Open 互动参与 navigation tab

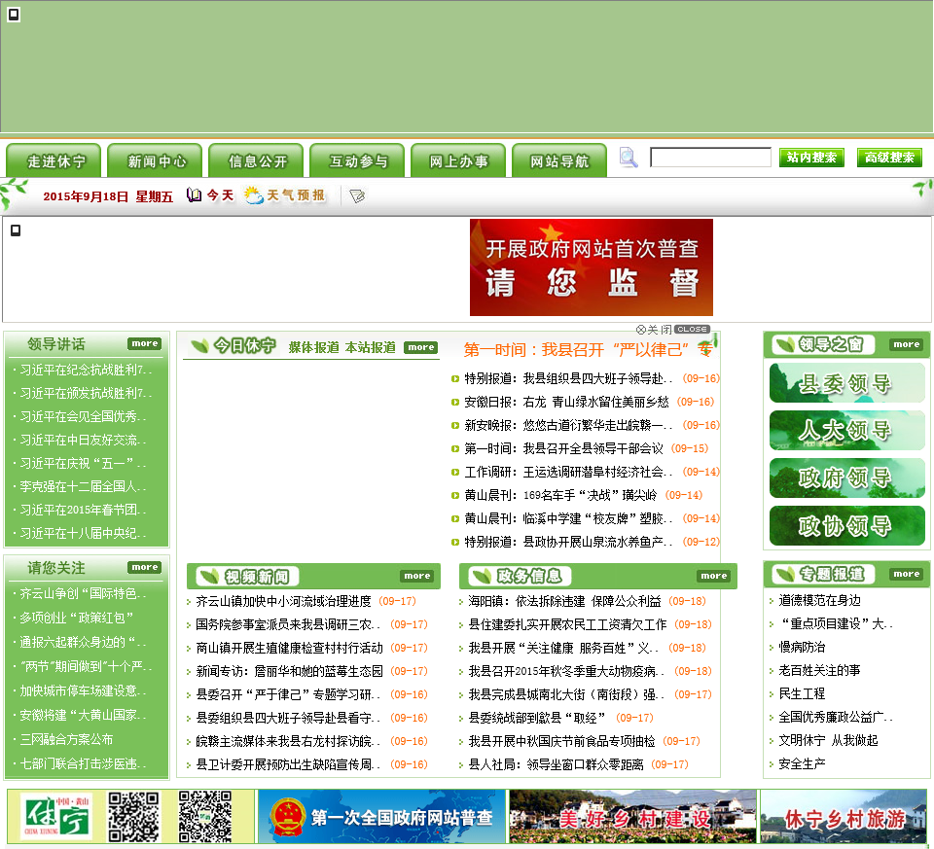(357, 160)
